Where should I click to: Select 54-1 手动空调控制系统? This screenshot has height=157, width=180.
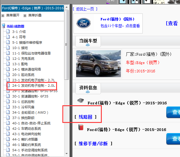[30, 150]
